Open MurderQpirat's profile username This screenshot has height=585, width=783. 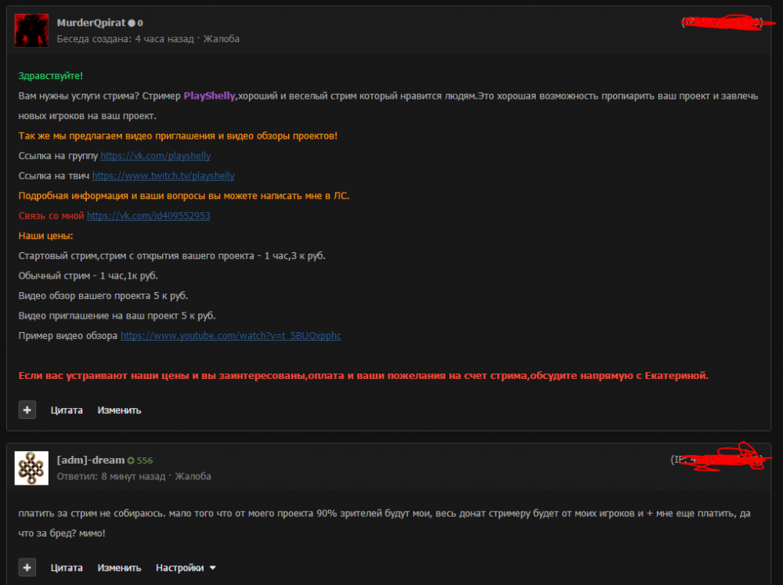pyautogui.click(x=92, y=23)
